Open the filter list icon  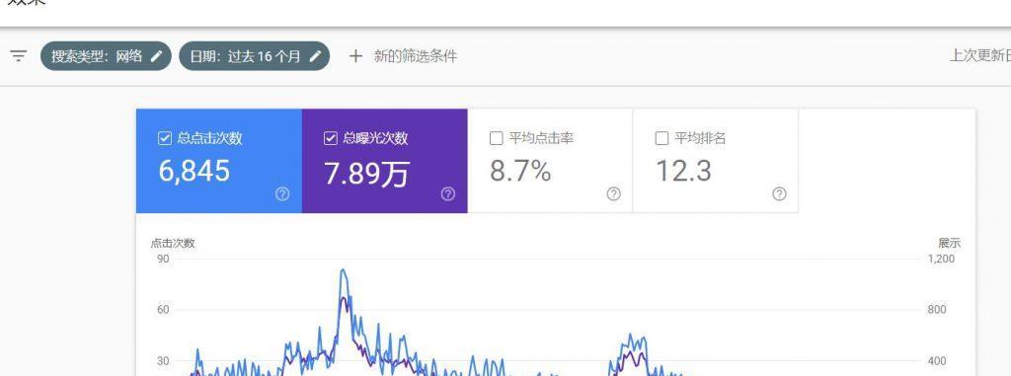point(19,56)
